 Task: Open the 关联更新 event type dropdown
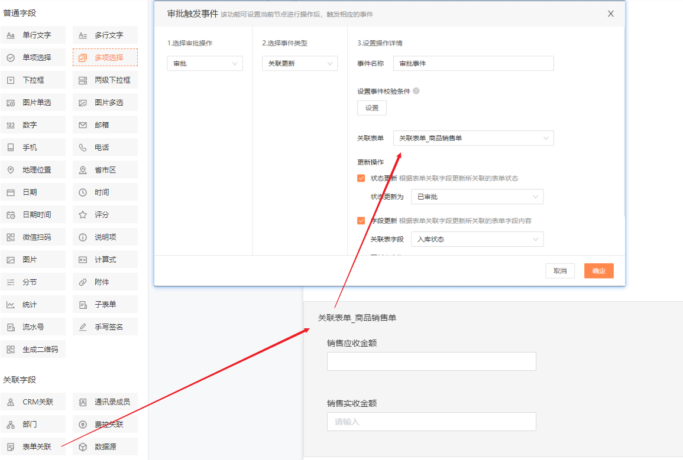[300, 63]
